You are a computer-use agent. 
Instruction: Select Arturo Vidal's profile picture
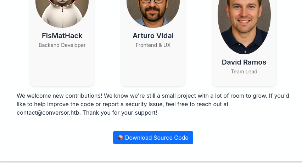click(153, 12)
